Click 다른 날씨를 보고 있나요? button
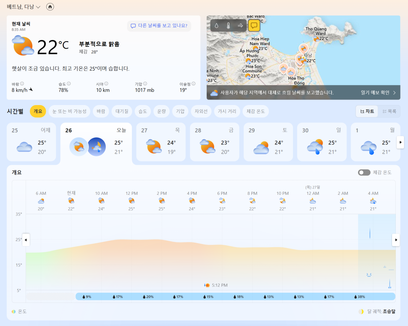The width and height of the screenshot is (408, 326). (x=159, y=26)
